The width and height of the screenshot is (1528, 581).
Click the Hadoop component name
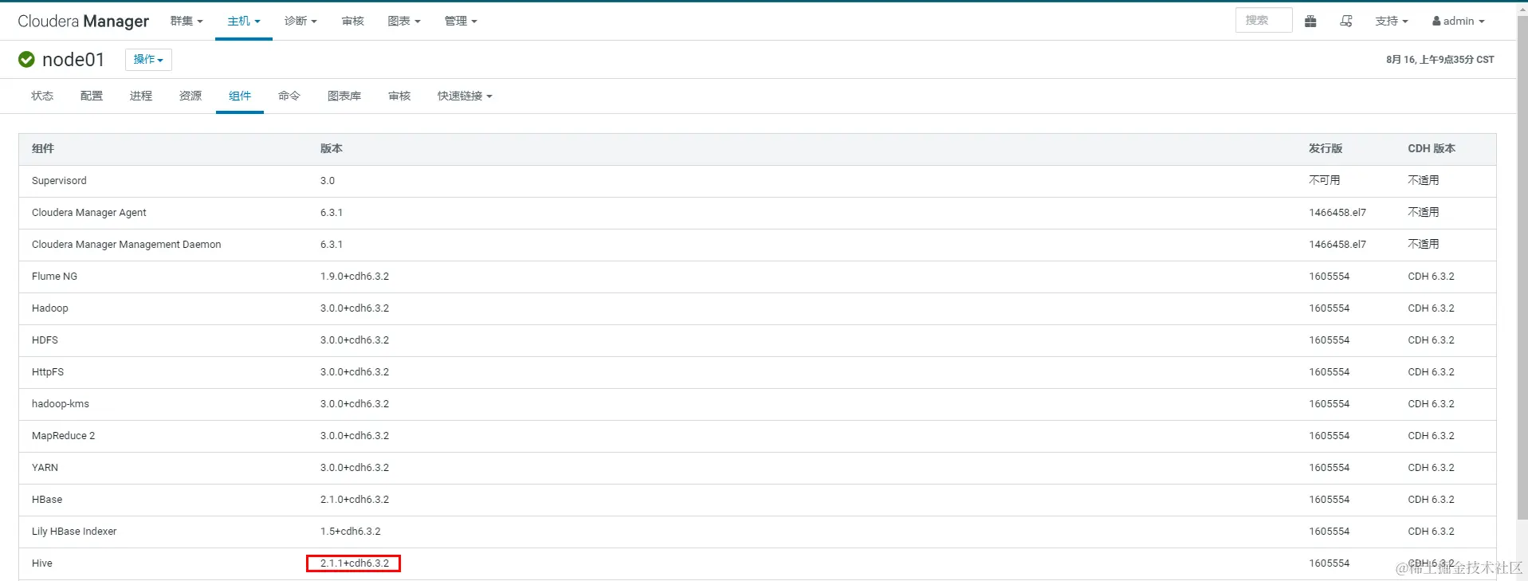(50, 308)
